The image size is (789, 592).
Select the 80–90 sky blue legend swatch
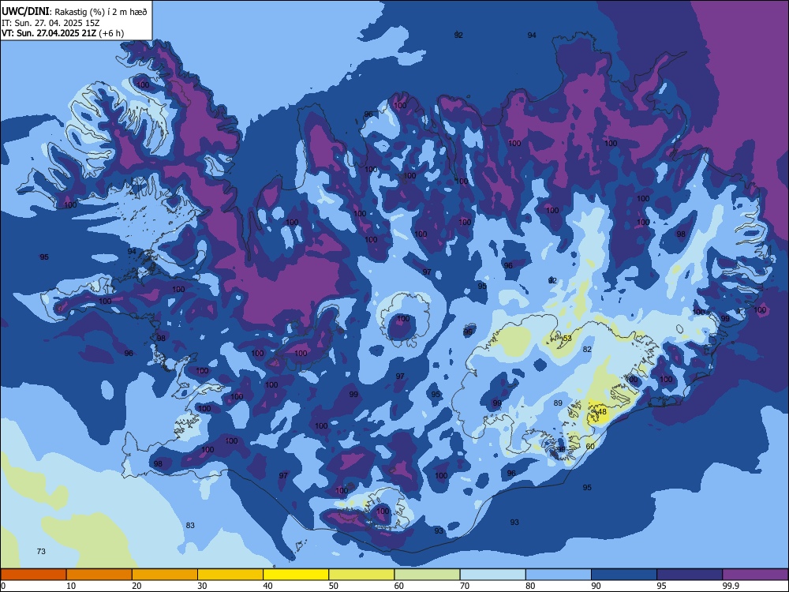click(559, 575)
